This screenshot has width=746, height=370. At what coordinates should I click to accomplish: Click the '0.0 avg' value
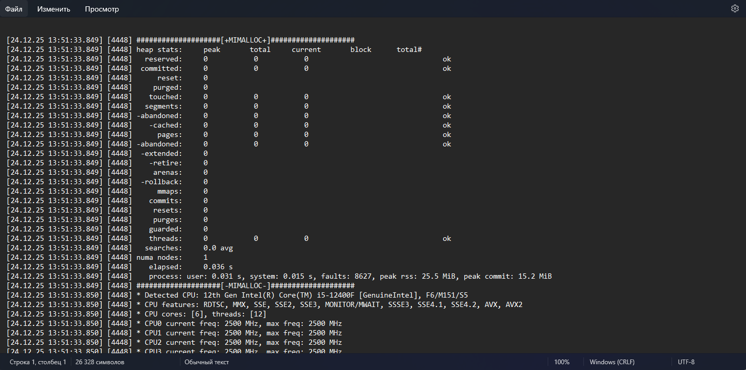(218, 248)
